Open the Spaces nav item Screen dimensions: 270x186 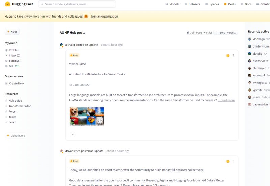coord(212,4)
